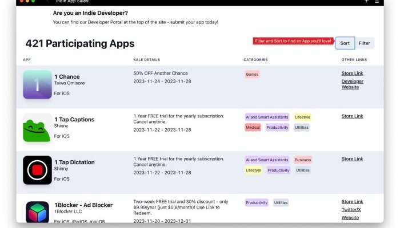Select Utilities tag on 1 Tap Captions
The image size is (400, 228).
pyautogui.click(x=302, y=127)
